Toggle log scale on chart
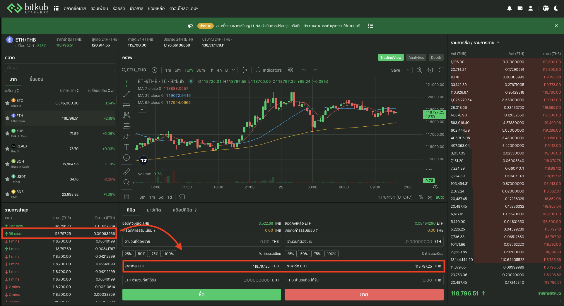The width and height of the screenshot is (564, 306). [x=429, y=197]
